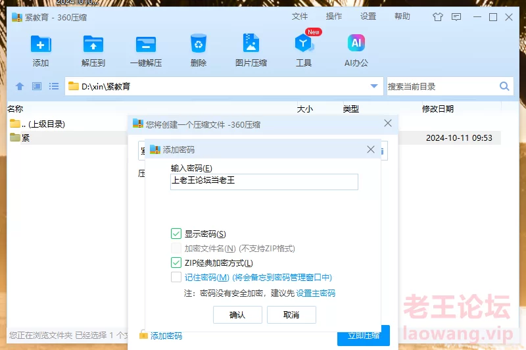Image resolution: width=526 pixels, height=350 pixels.
Task: Click the 添加 (Add) toolbar icon
Action: tap(41, 44)
